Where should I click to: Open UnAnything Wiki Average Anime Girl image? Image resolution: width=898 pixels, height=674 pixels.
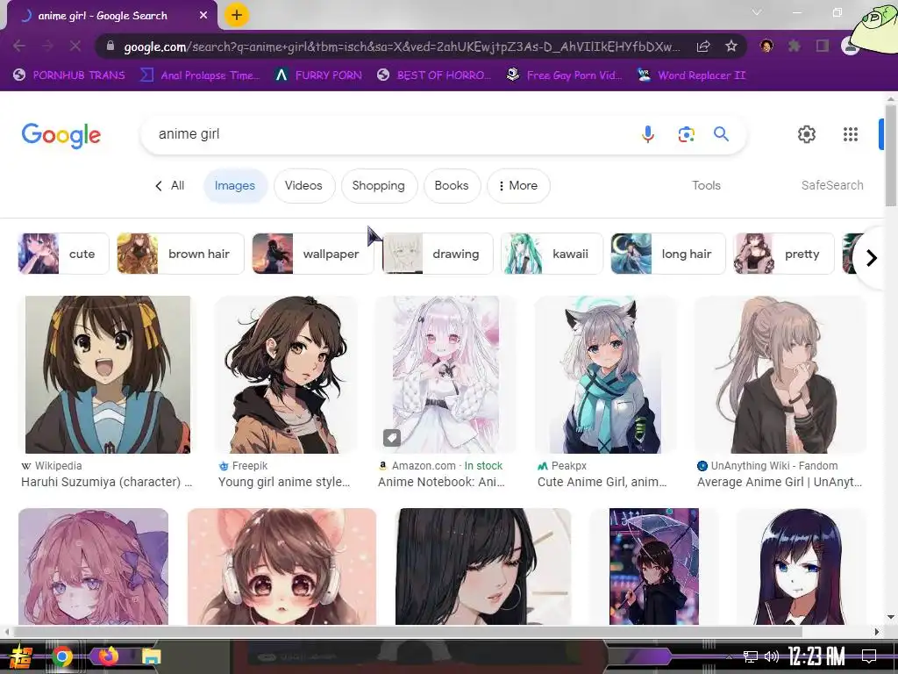(780, 374)
